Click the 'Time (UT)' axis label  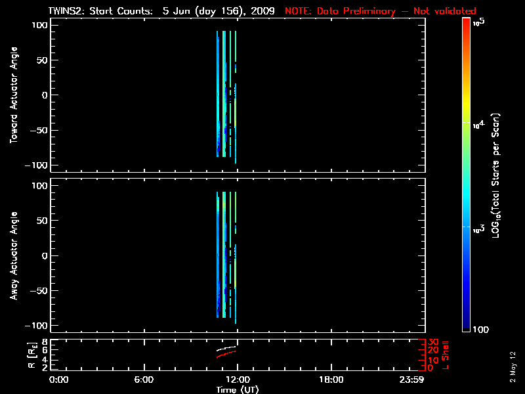(x=238, y=389)
